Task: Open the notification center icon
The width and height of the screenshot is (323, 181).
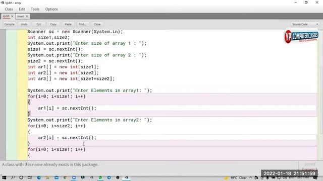Action: click(315, 177)
